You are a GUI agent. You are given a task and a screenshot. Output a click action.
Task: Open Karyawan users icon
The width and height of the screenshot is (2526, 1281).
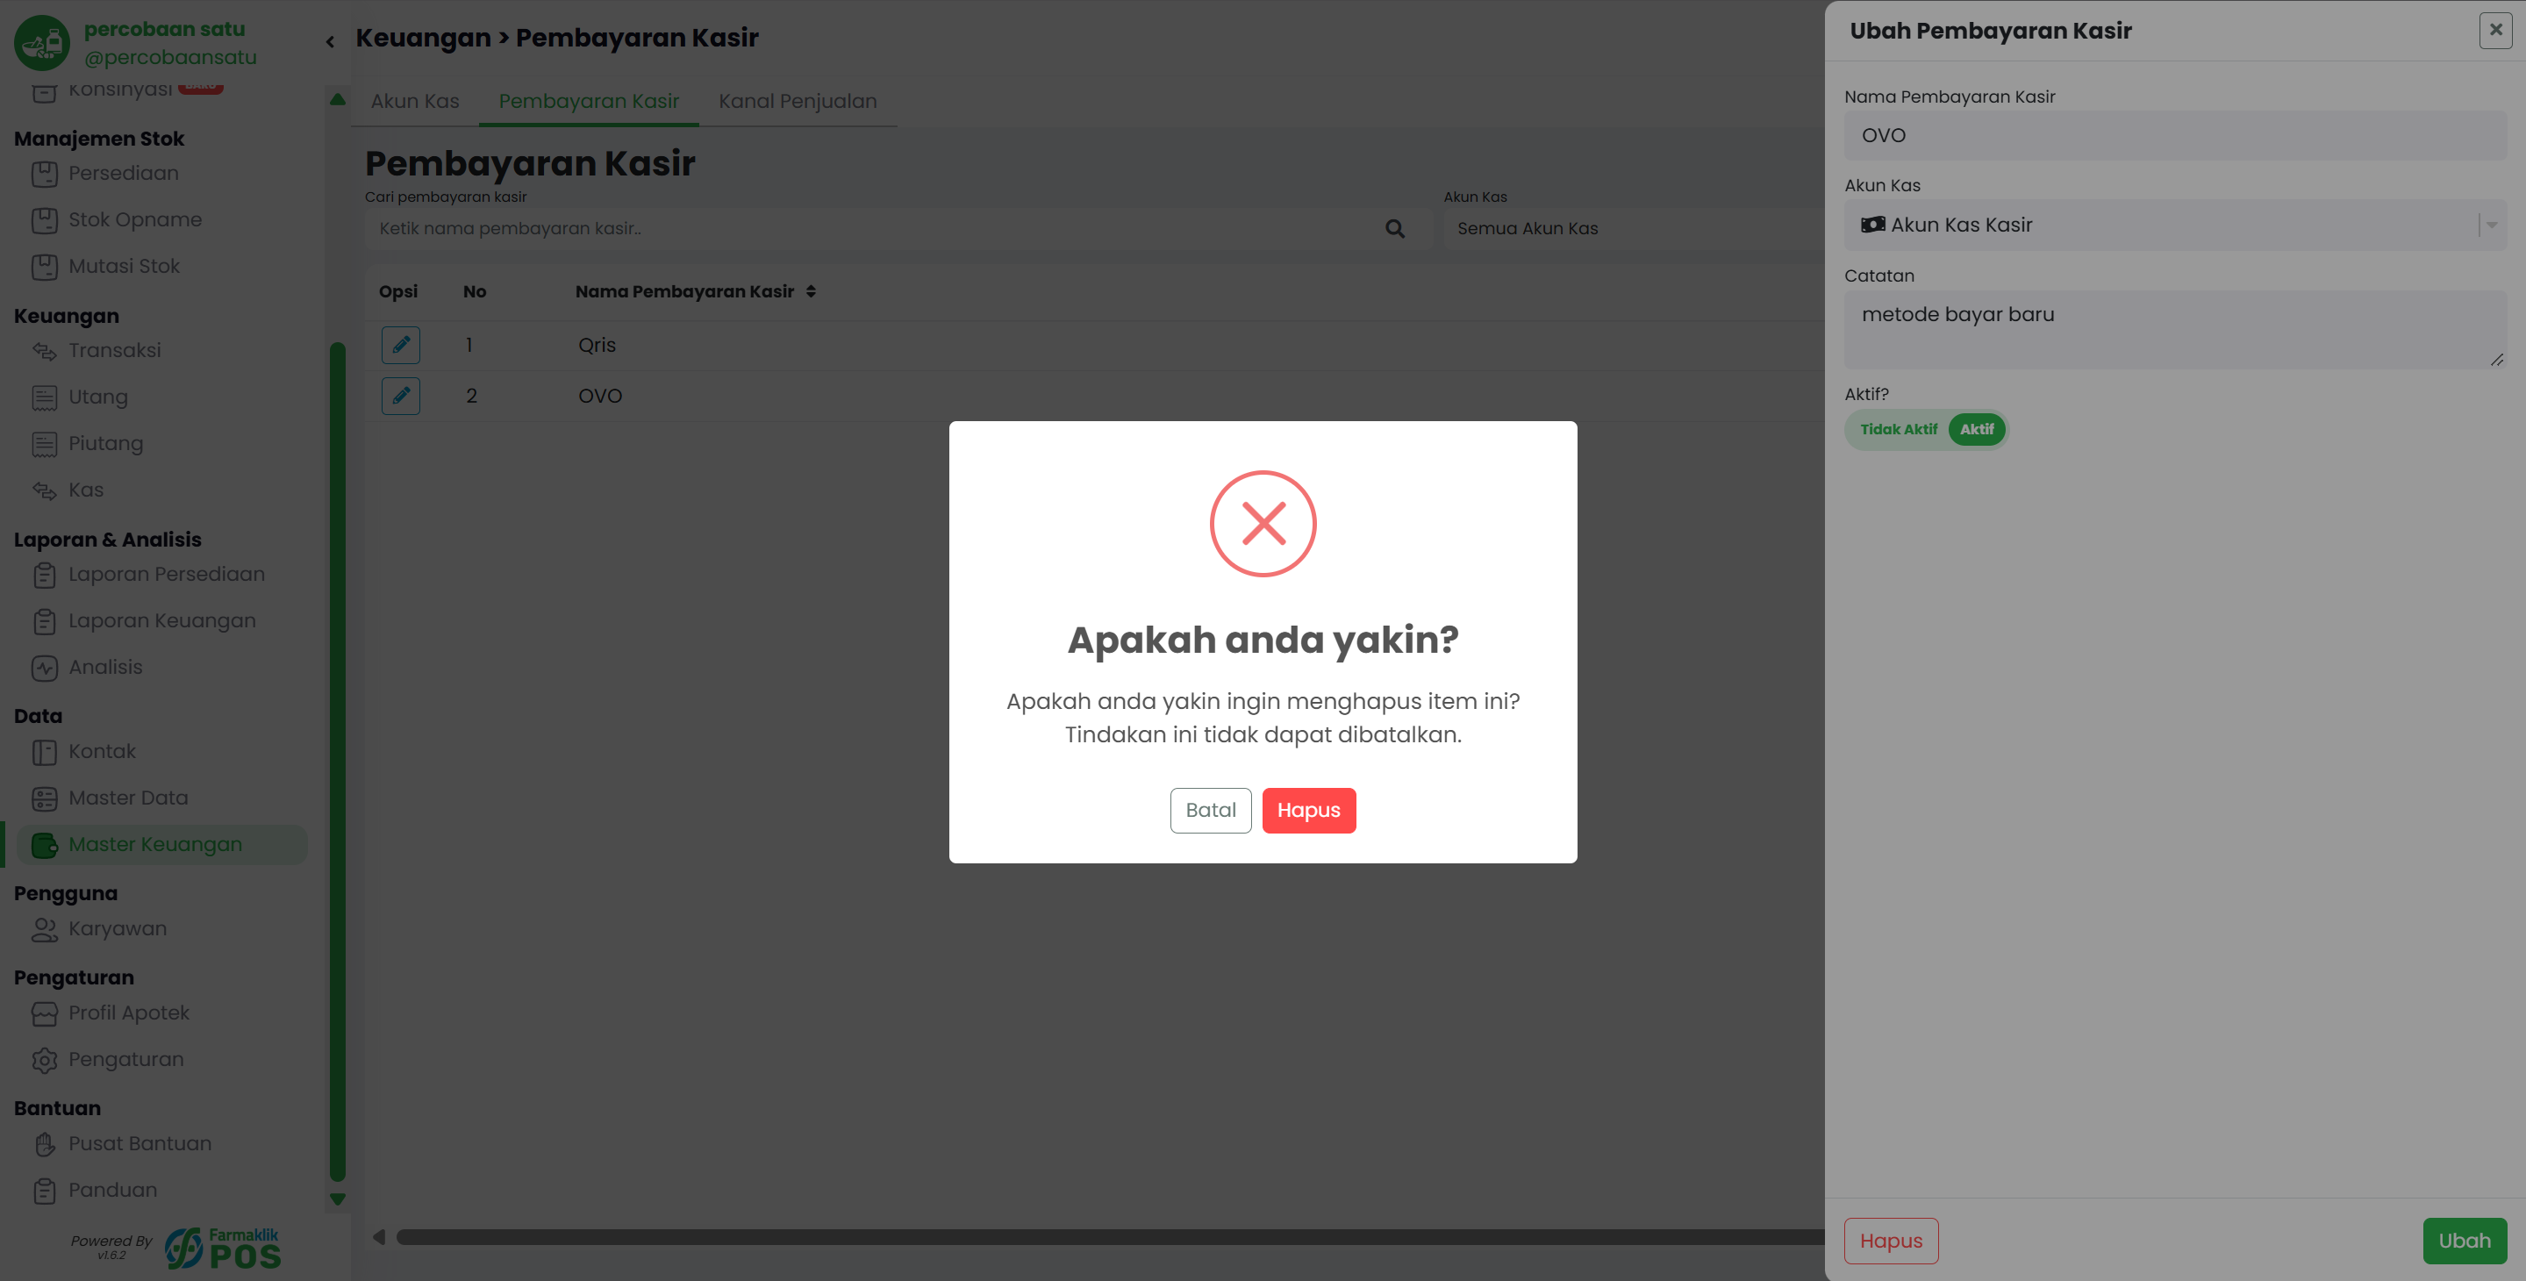click(44, 930)
